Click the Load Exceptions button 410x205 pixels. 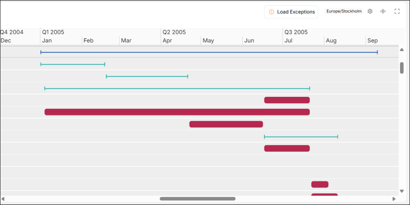[x=291, y=12]
